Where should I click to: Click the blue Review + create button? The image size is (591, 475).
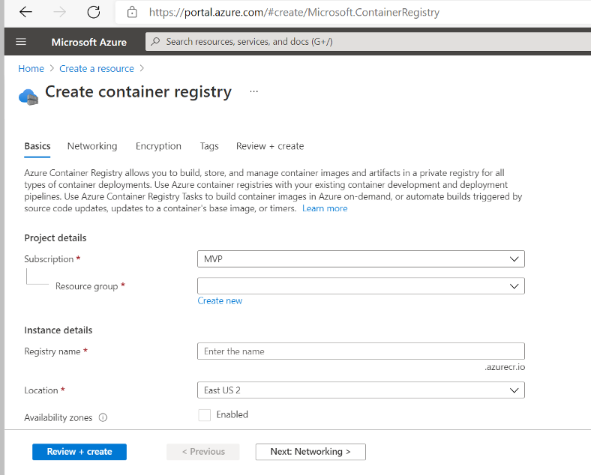(79, 452)
